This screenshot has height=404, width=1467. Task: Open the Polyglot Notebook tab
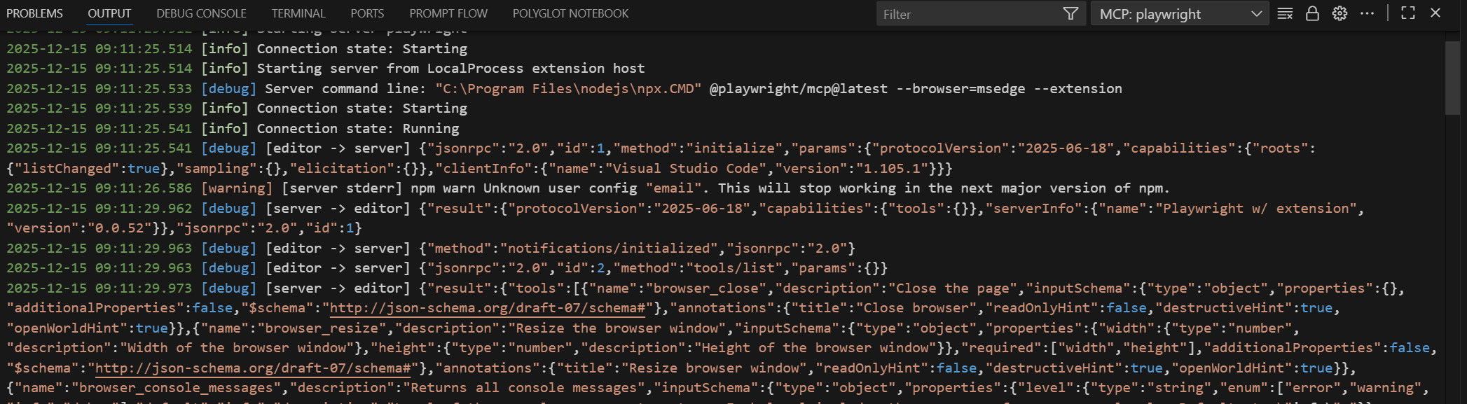[570, 13]
